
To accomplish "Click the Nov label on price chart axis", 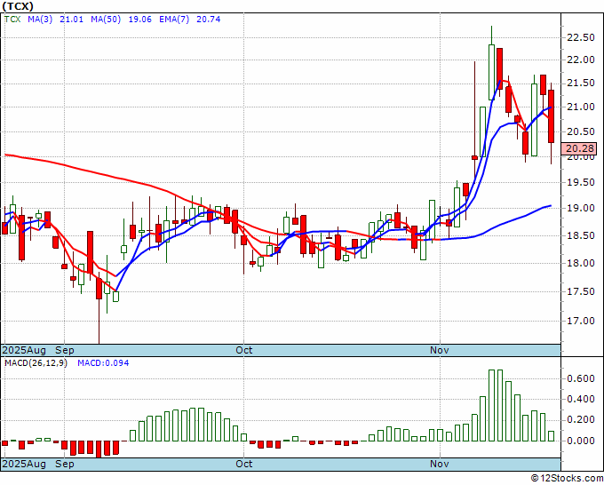I will click(440, 350).
